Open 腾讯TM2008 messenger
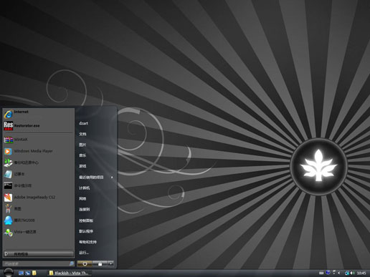This screenshot has height=277, width=370. (x=38, y=220)
